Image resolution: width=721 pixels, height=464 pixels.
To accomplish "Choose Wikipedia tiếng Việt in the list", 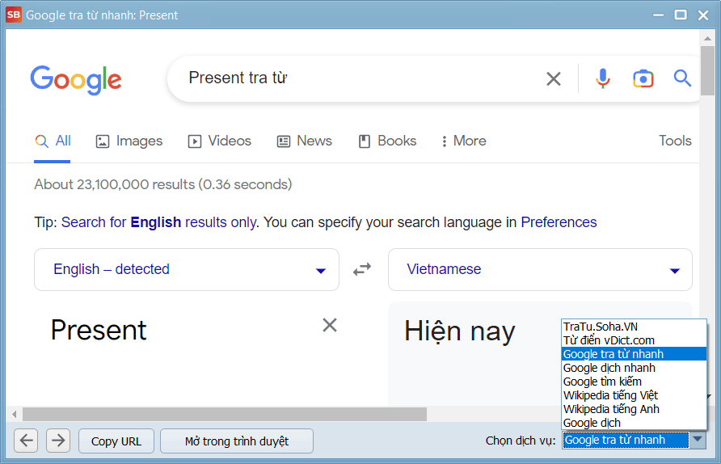I will [x=610, y=395].
